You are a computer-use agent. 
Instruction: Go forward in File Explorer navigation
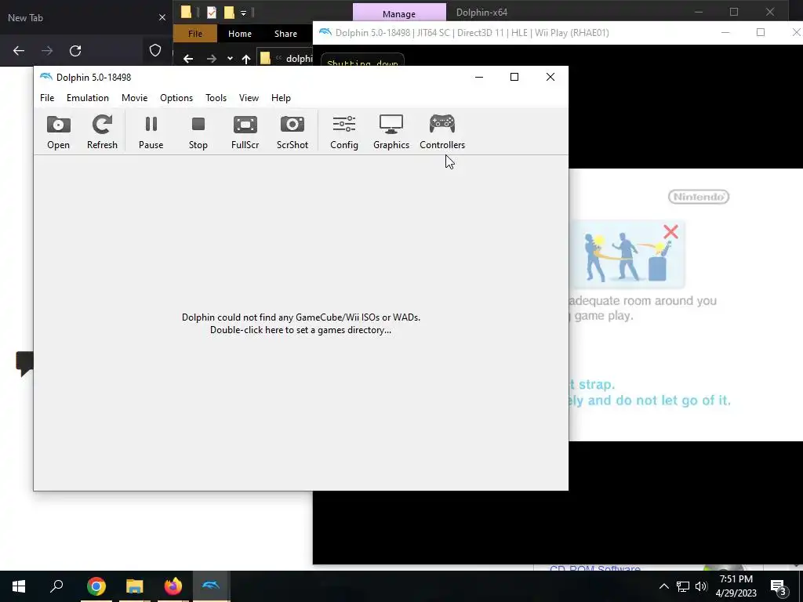tap(212, 59)
